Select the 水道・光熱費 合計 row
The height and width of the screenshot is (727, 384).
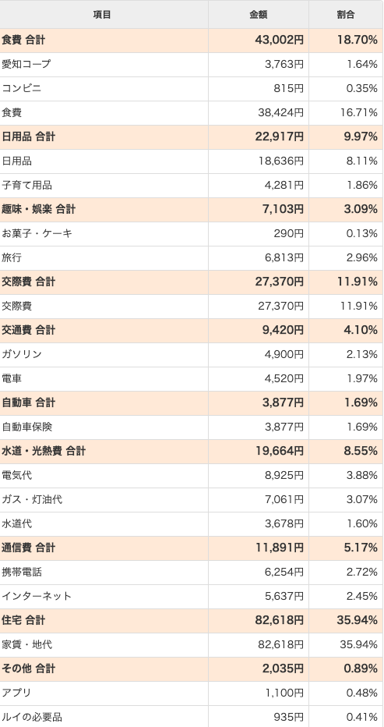(x=192, y=451)
